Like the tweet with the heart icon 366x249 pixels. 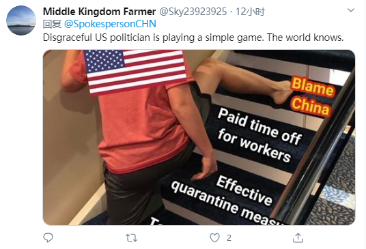[214, 238]
